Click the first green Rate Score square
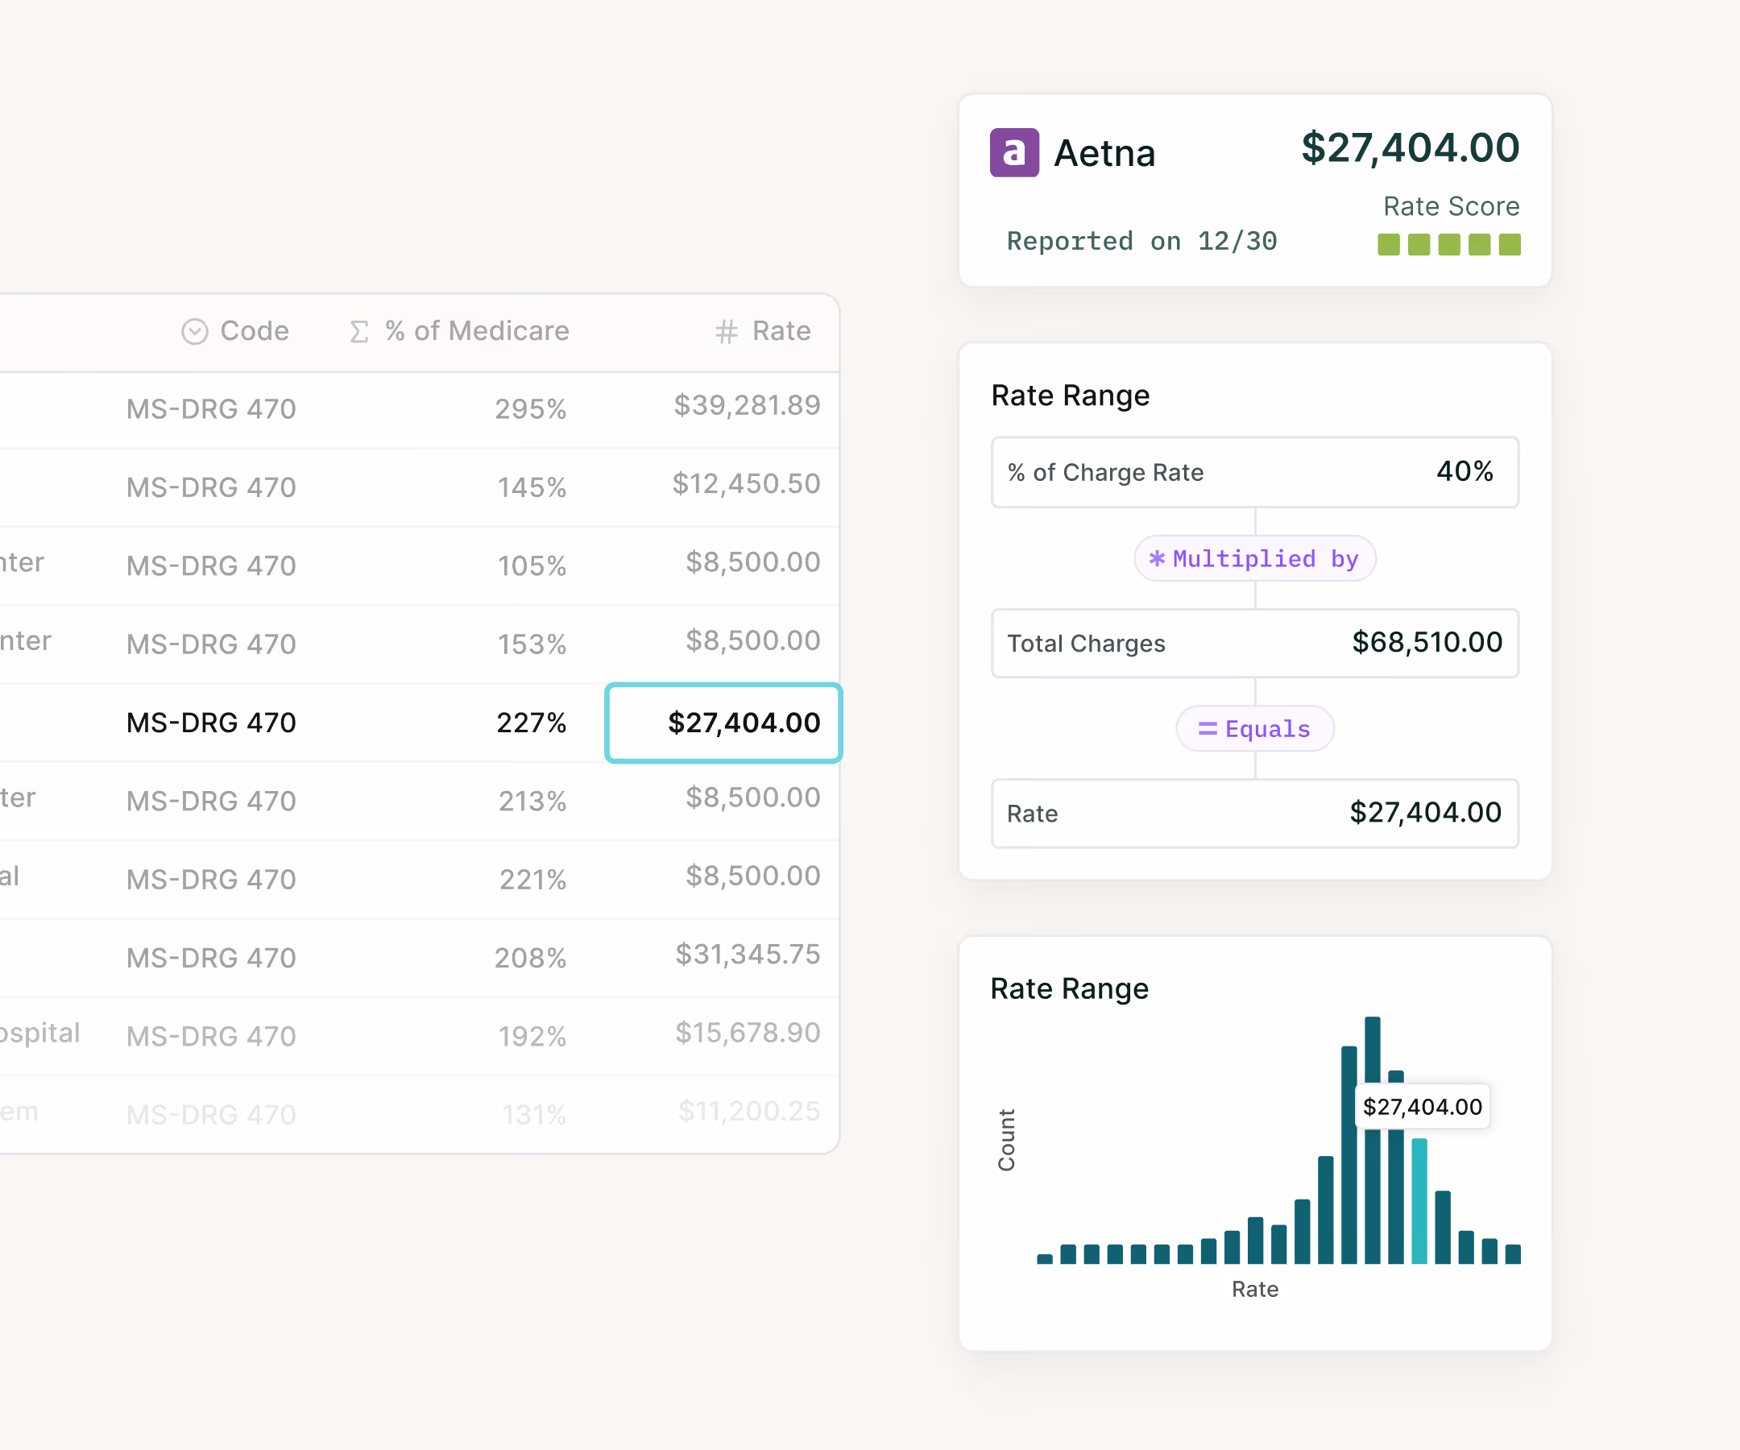Image resolution: width=1740 pixels, height=1450 pixels. tap(1389, 244)
